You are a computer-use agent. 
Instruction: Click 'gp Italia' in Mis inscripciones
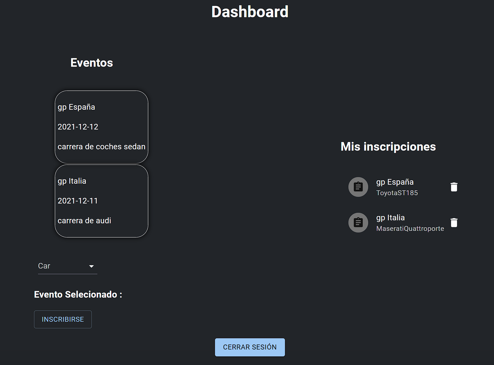coord(390,218)
